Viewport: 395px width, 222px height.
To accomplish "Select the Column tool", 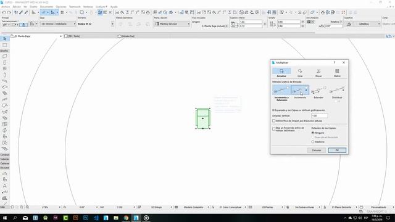I will coord(4,75).
